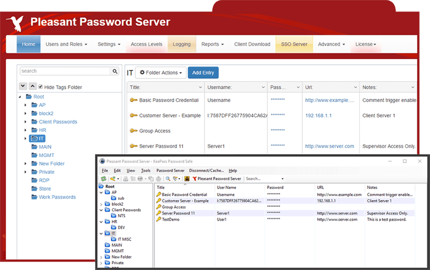The height and width of the screenshot is (270, 430).
Task: Click the search magnifier icon in the web sidebar
Action: click(115, 71)
